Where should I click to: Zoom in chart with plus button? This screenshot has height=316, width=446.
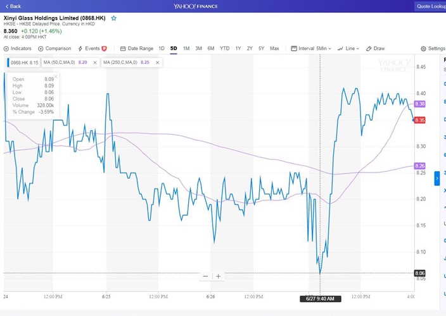[x=218, y=276]
